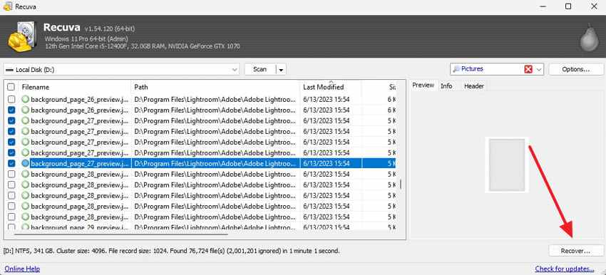Open the Scan button dropdown arrow
Image resolution: width=606 pixels, height=275 pixels.
(x=281, y=70)
